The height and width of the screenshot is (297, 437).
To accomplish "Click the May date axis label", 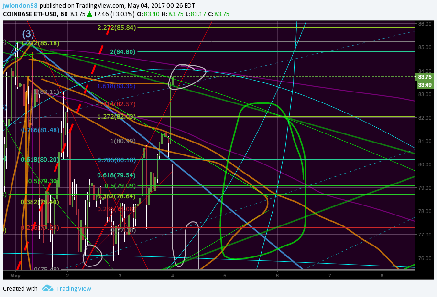I will click(x=15, y=276).
